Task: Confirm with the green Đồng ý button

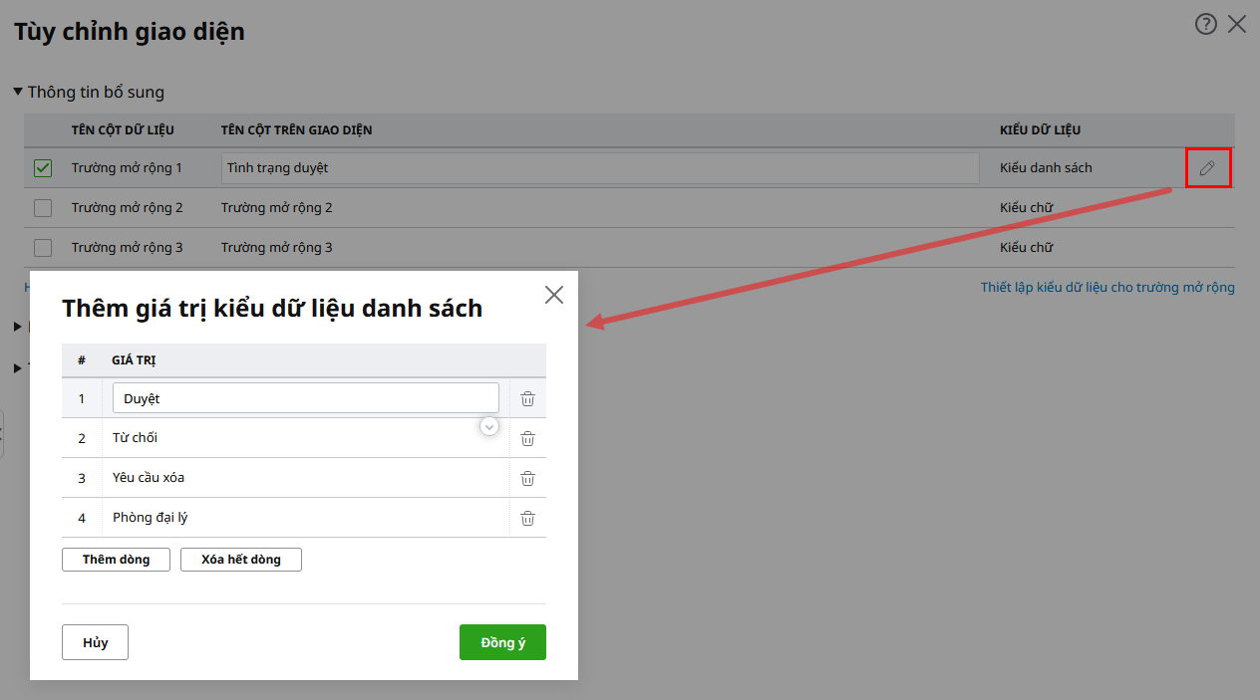Action: click(502, 642)
